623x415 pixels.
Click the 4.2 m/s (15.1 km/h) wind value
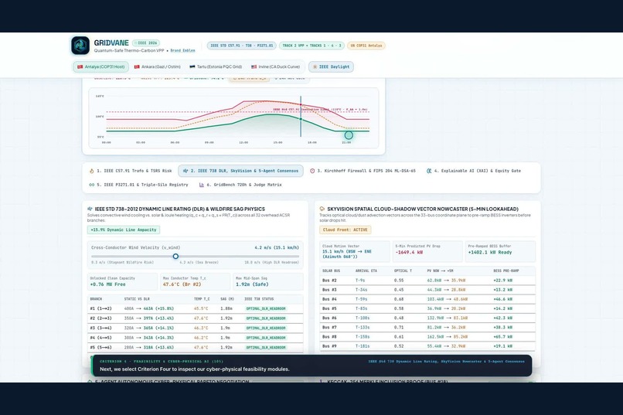(x=277, y=247)
